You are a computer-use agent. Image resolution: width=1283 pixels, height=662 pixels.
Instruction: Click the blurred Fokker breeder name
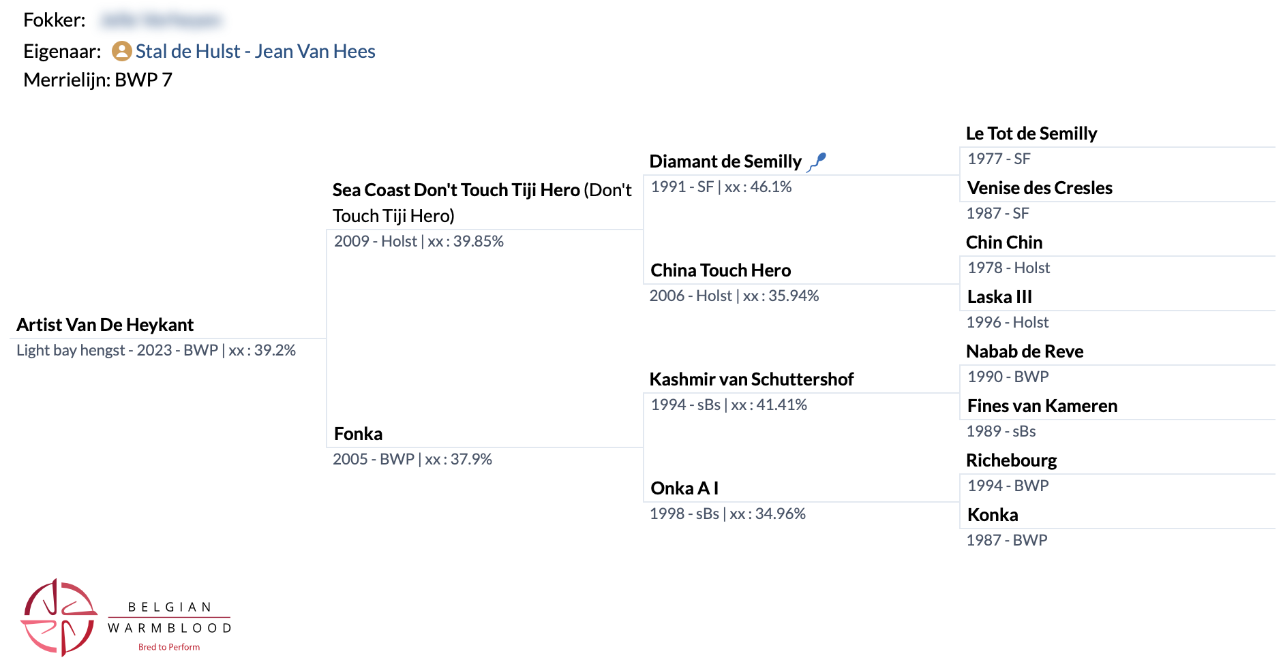pos(161,20)
